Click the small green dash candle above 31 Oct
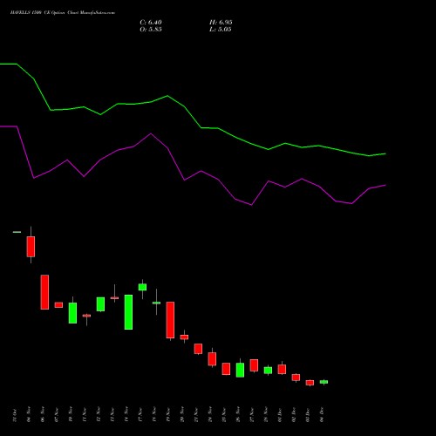The image size is (436, 436). tap(17, 232)
